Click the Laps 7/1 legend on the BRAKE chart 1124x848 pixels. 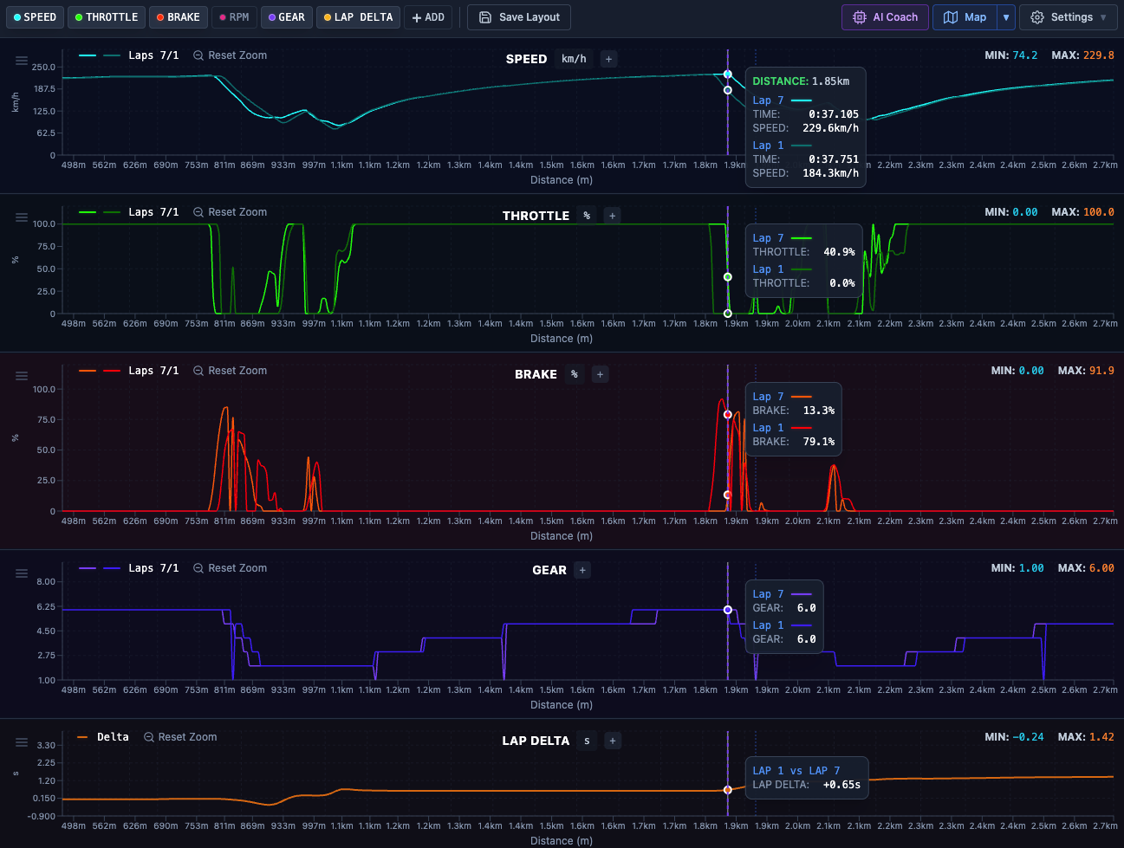[x=153, y=370]
